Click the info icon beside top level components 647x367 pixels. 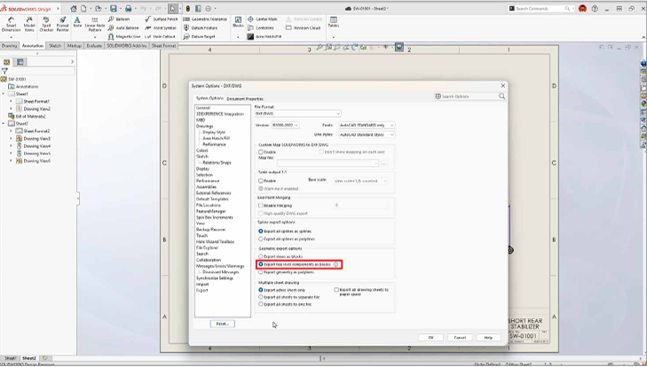[336, 264]
